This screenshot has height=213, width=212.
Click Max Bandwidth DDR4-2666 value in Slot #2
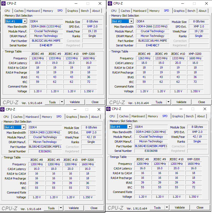coord(153,26)
